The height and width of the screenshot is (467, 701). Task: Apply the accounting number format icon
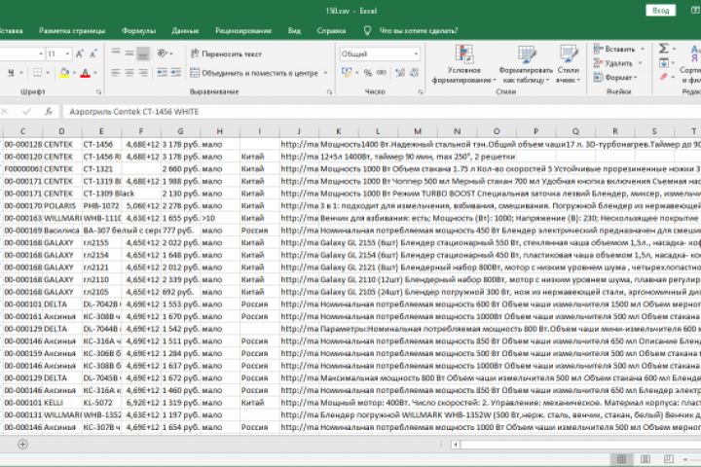click(347, 72)
